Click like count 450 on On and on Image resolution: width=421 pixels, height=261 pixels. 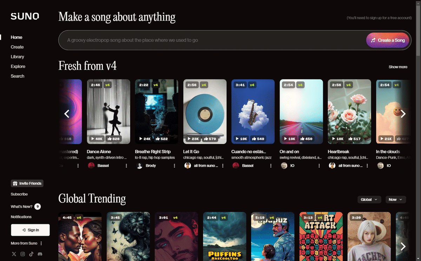click(x=306, y=139)
